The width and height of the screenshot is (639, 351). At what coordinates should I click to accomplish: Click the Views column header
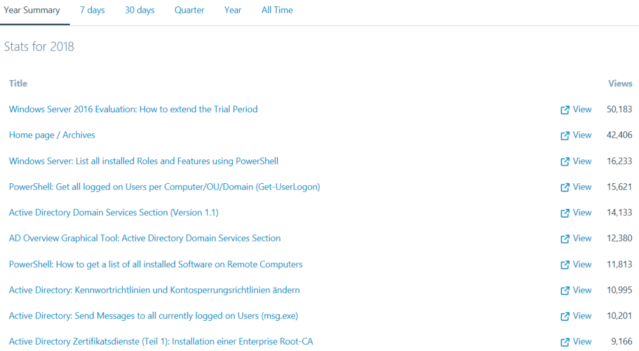[x=620, y=83]
